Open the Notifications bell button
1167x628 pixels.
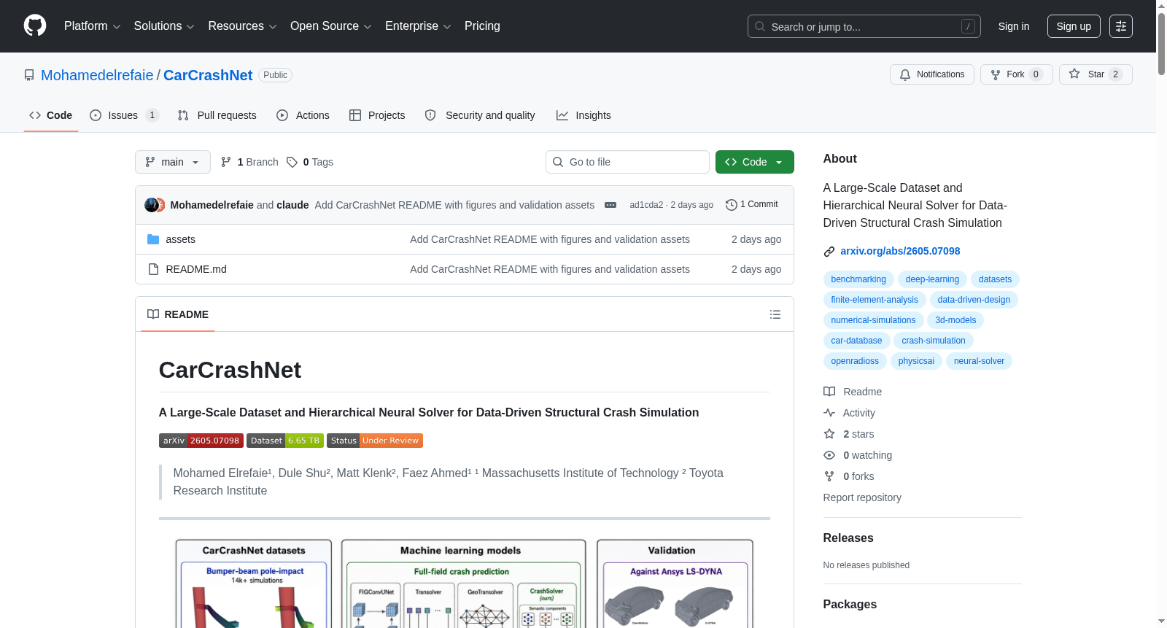[x=932, y=74]
